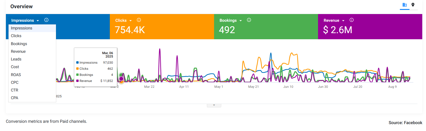The height and width of the screenshot is (131, 426).
Task: Click the tooltip date Mar, 06 2025
Action: pyautogui.click(x=108, y=55)
